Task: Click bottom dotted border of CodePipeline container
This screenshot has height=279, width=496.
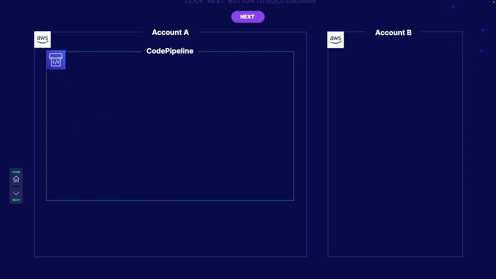Action: click(x=170, y=200)
